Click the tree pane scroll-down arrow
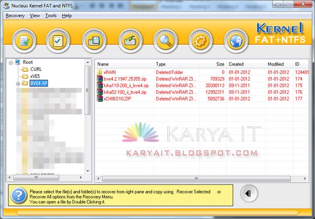Screen dimensions: 315x219 point(88,171)
